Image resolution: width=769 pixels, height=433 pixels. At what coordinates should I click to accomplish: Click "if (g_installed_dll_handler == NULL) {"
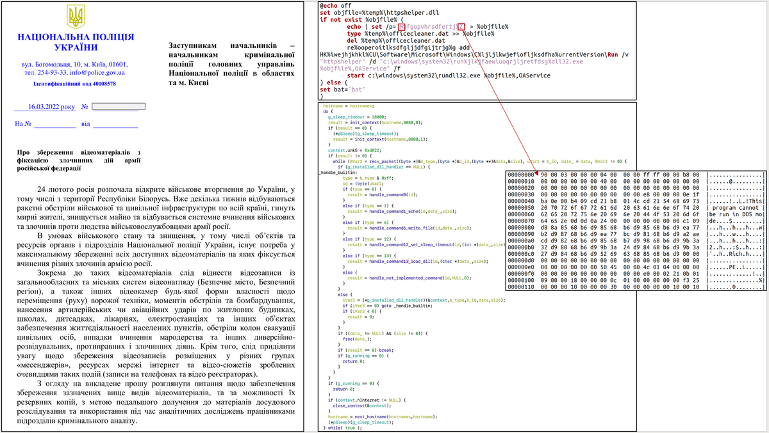click(x=384, y=167)
